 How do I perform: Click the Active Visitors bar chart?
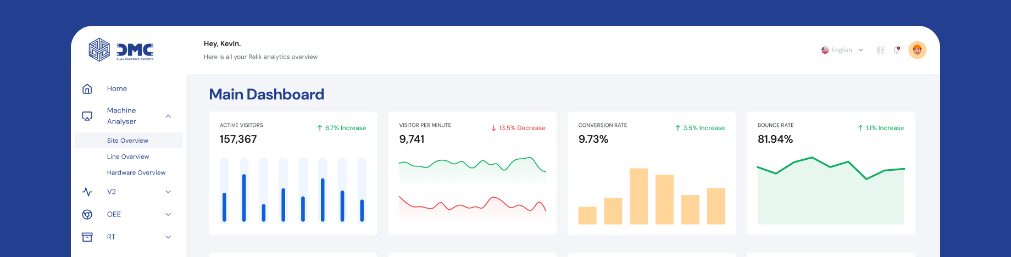[293, 190]
